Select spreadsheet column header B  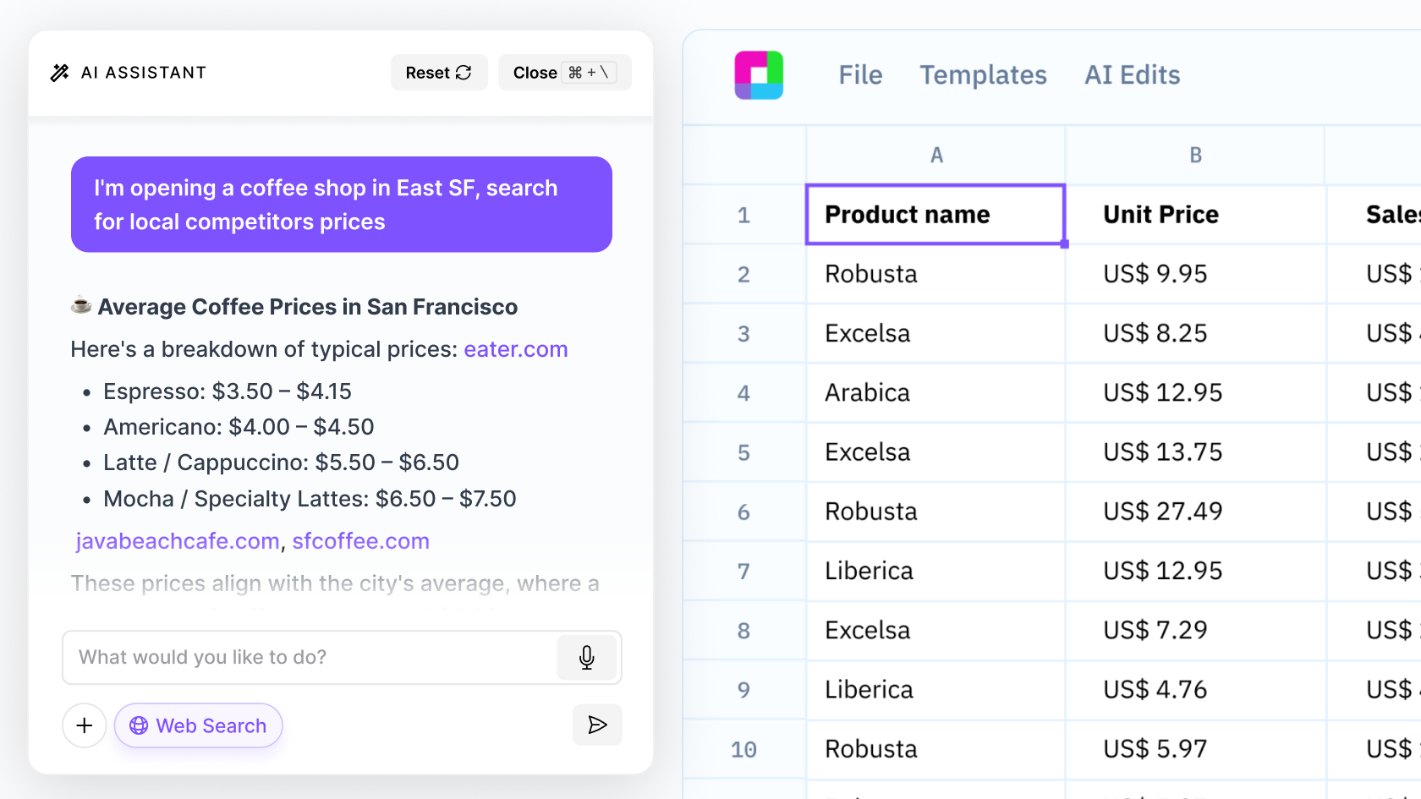[1195, 155]
